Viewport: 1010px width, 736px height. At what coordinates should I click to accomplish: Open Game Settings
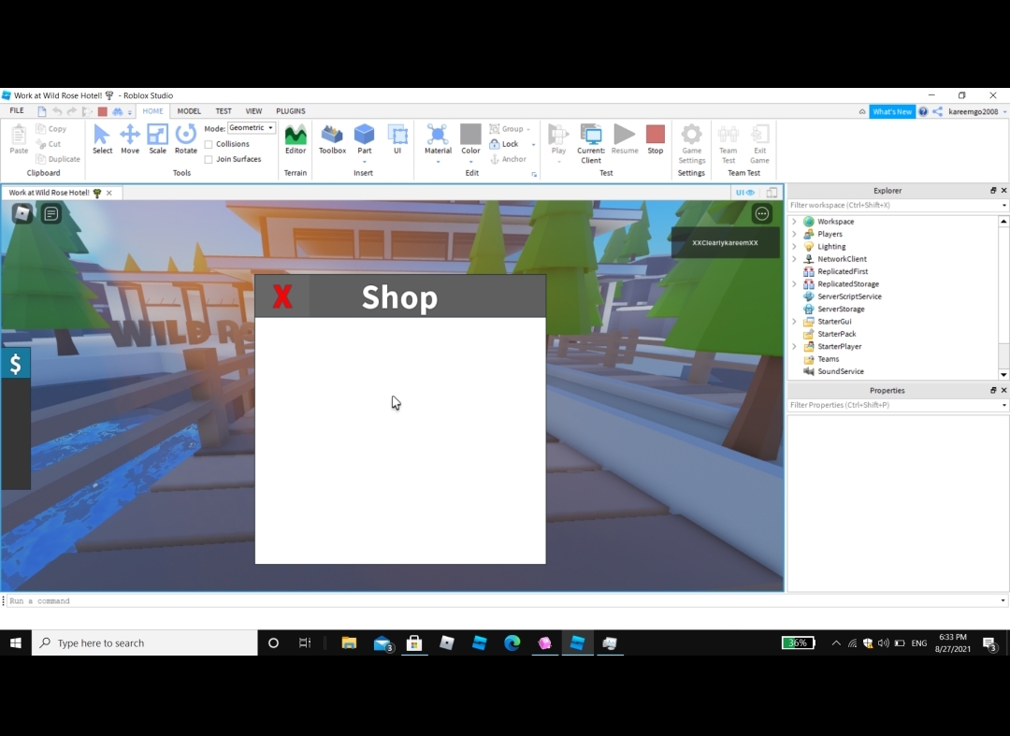pos(691,140)
